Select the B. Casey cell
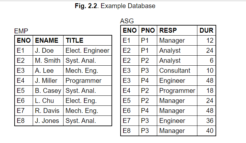 click(x=48, y=91)
